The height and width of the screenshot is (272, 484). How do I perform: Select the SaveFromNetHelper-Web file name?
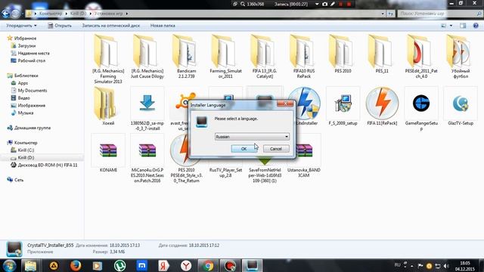265,175
